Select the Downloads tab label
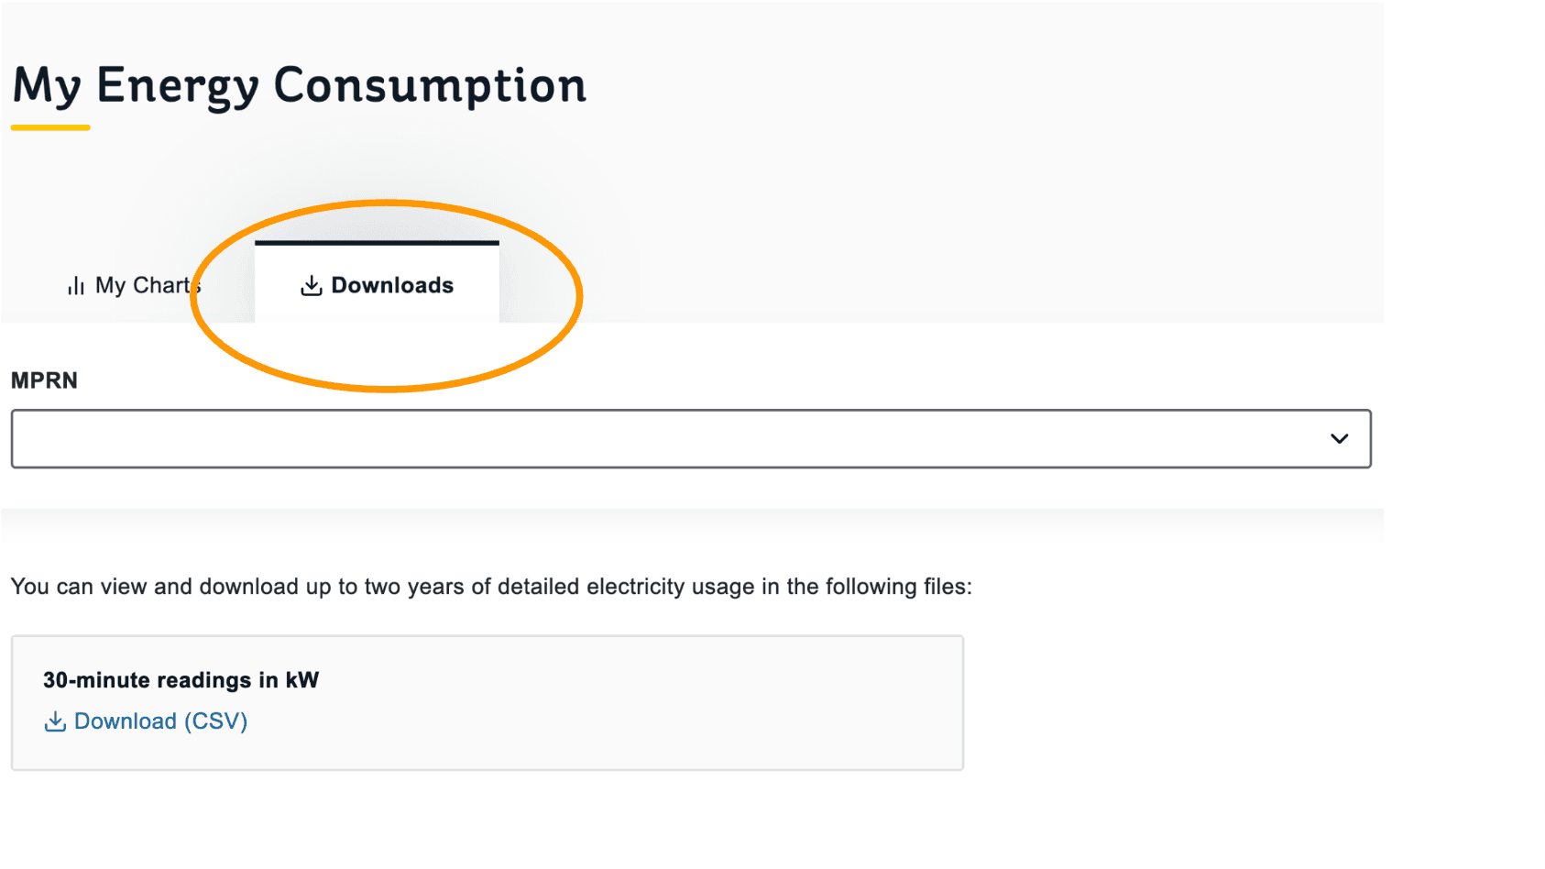Image resolution: width=1545 pixels, height=869 pixels. click(392, 286)
